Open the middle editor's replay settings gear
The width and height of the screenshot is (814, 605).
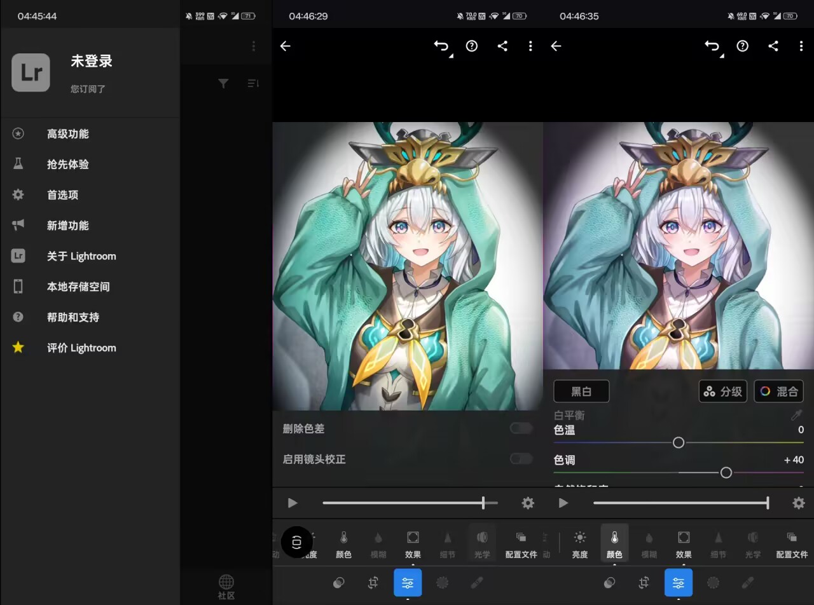pyautogui.click(x=528, y=503)
